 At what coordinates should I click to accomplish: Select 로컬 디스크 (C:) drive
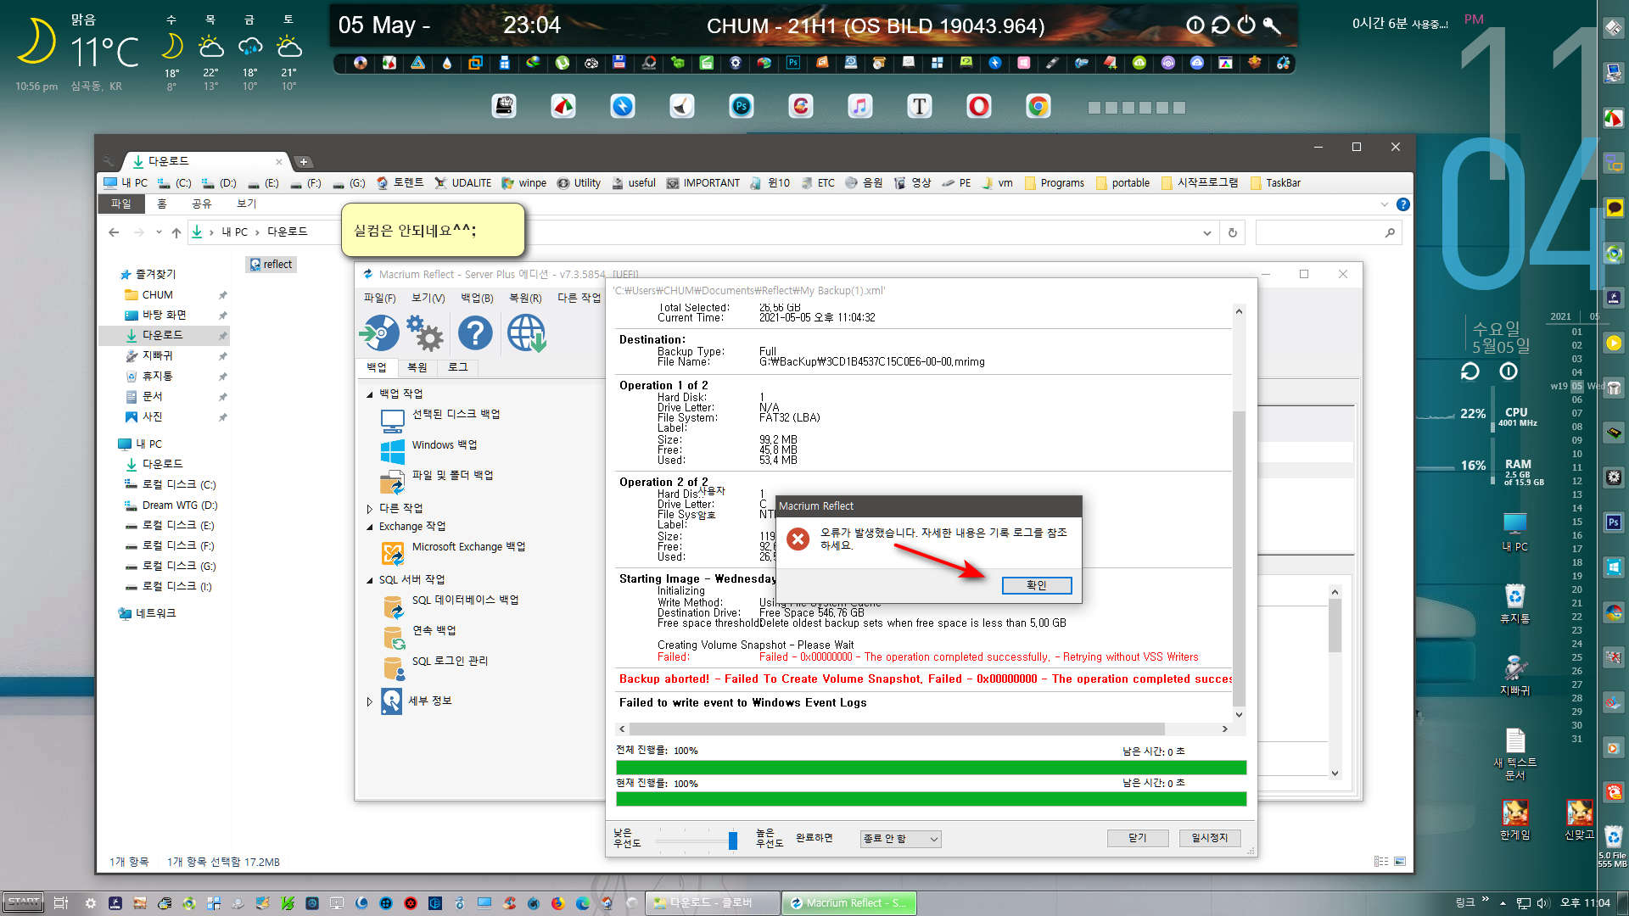(x=178, y=484)
